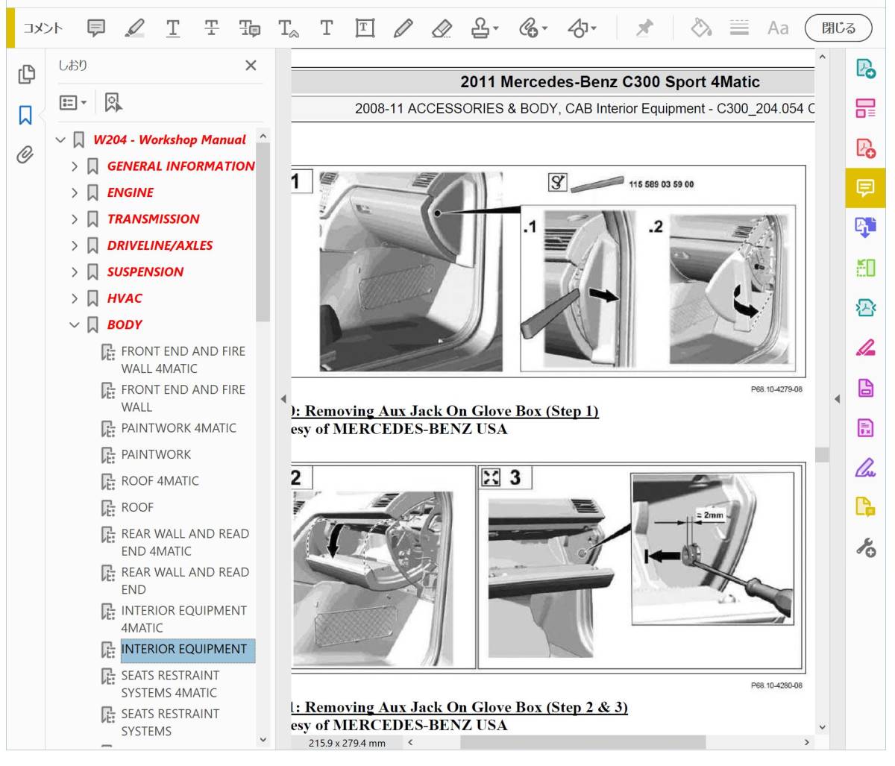The image size is (895, 766).
Task: Open the SEATS RESTRAINT SYSTEMS 4MATIC bookmark
Action: click(x=170, y=684)
